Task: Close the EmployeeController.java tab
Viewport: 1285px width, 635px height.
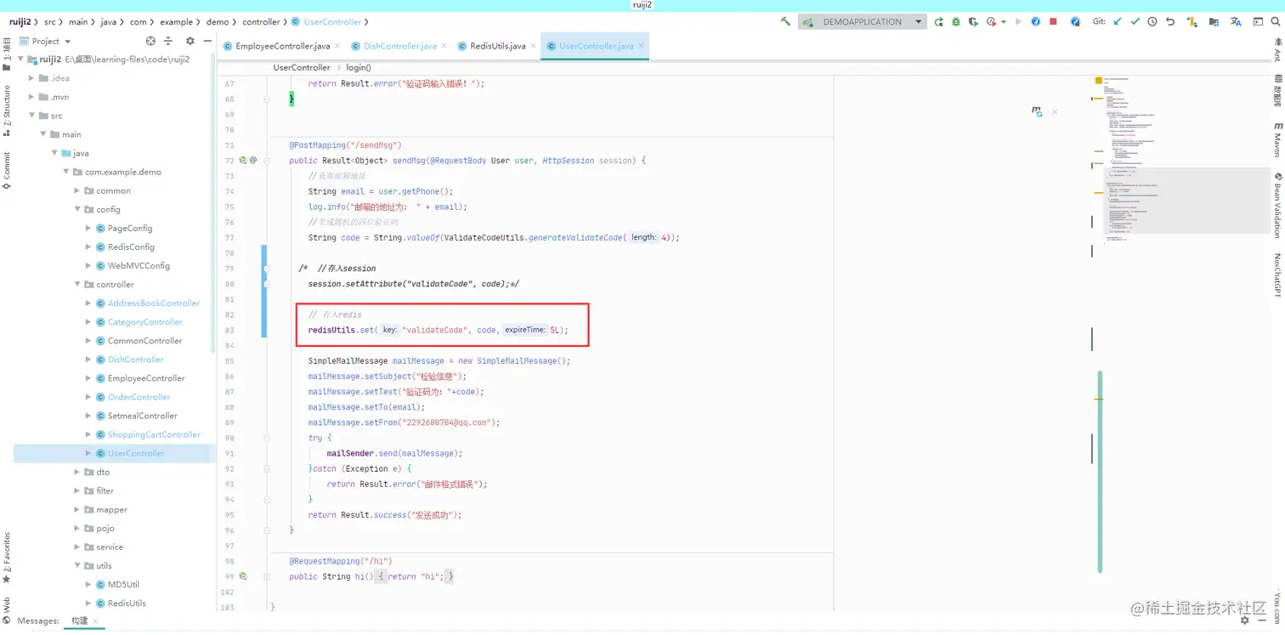Action: pyautogui.click(x=337, y=46)
